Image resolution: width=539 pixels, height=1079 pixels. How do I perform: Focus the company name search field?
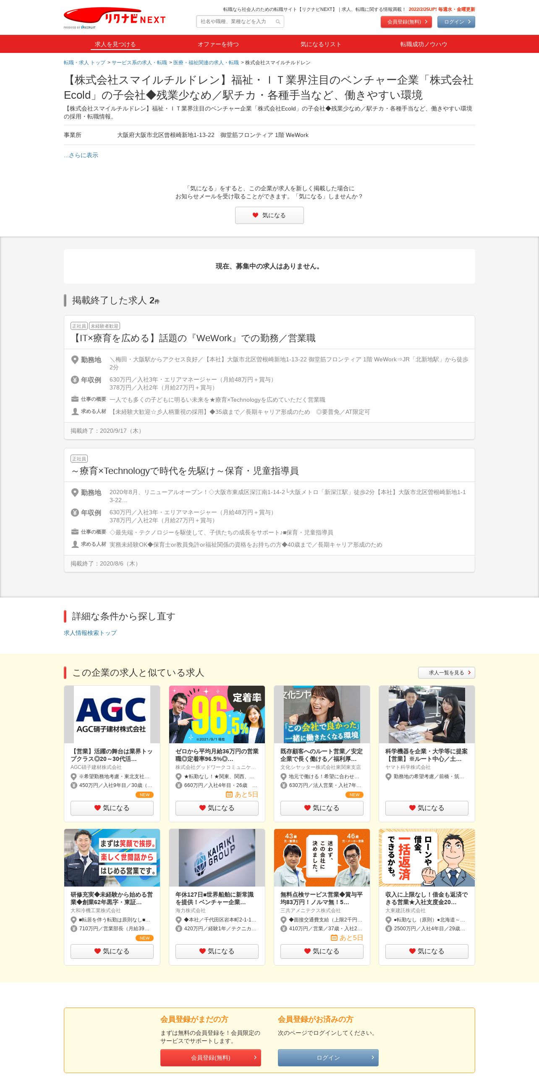pos(240,21)
